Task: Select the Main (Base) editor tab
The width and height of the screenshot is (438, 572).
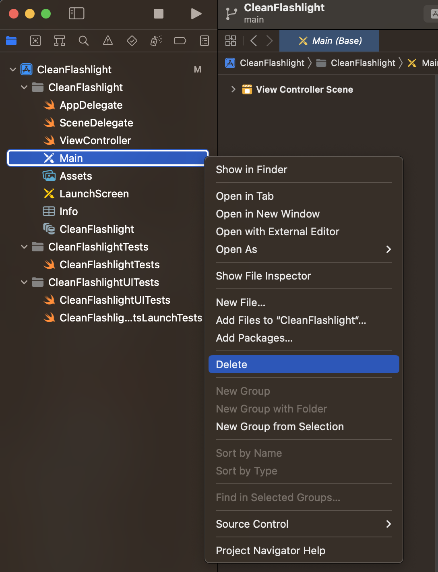Action: tap(329, 41)
